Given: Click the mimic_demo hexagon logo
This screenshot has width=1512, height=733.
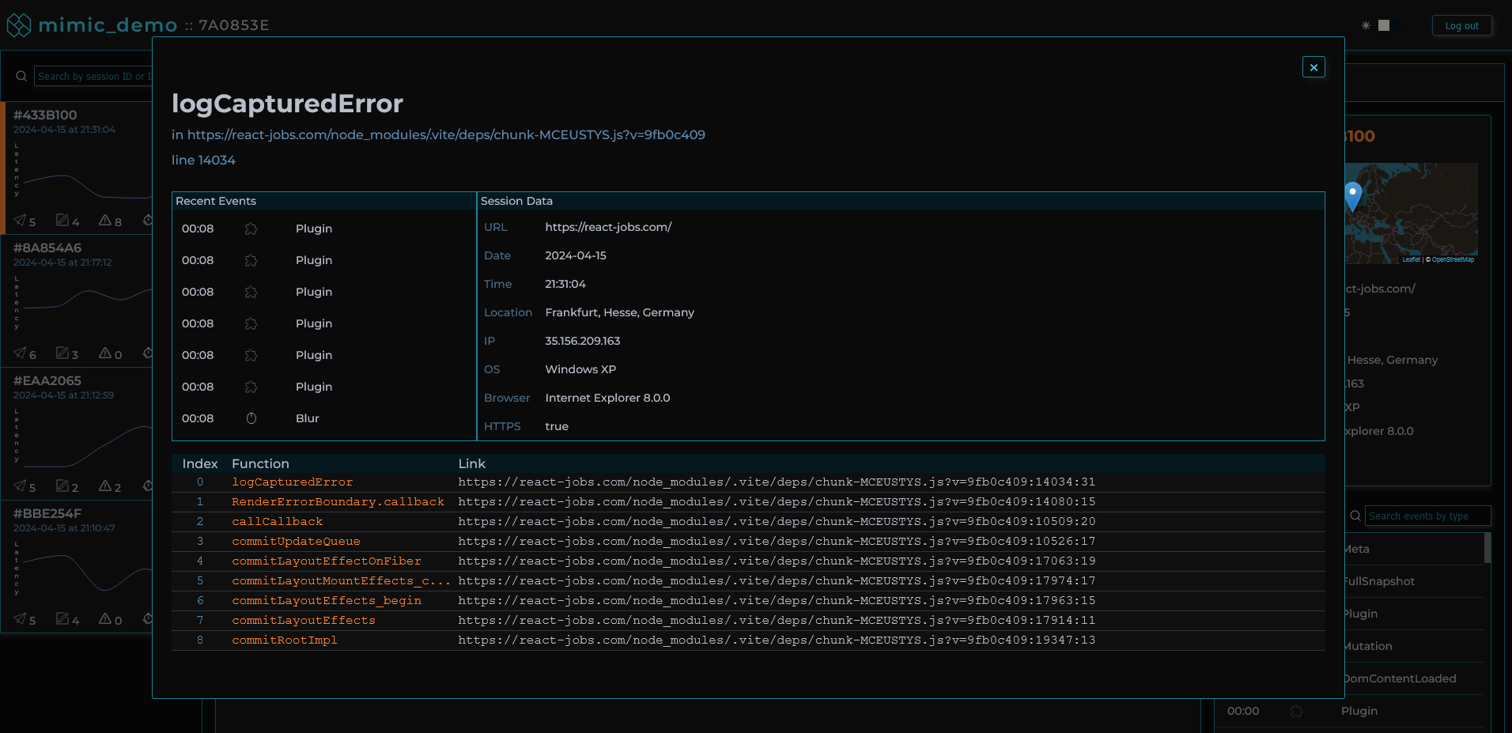Looking at the screenshot, I should pyautogui.click(x=18, y=25).
